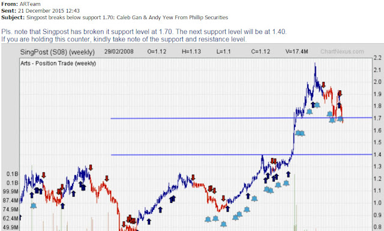The height and width of the screenshot is (231, 384).
Task: Click the sender name ARTeam
Action: click(x=30, y=4)
